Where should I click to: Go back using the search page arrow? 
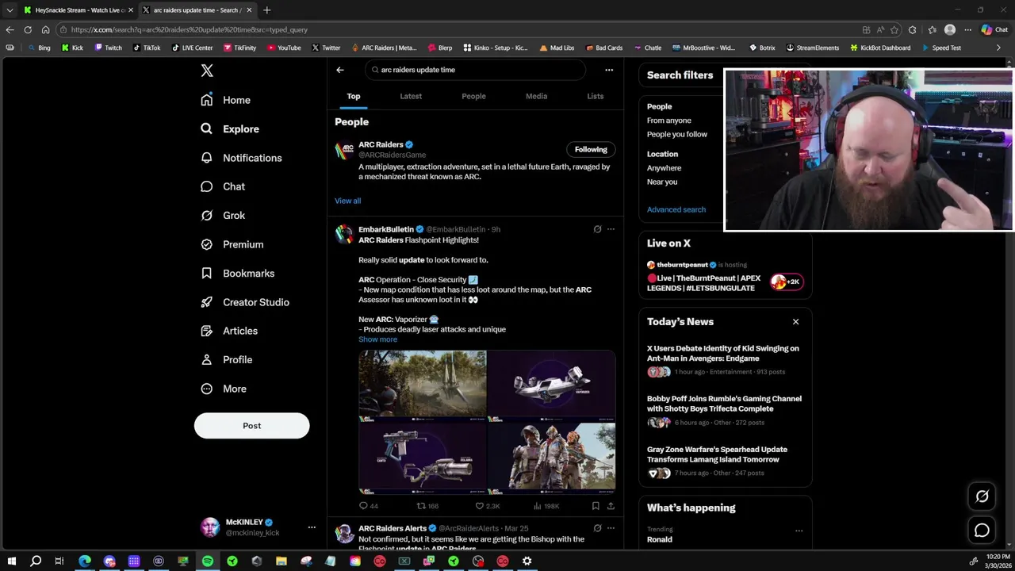coord(340,70)
